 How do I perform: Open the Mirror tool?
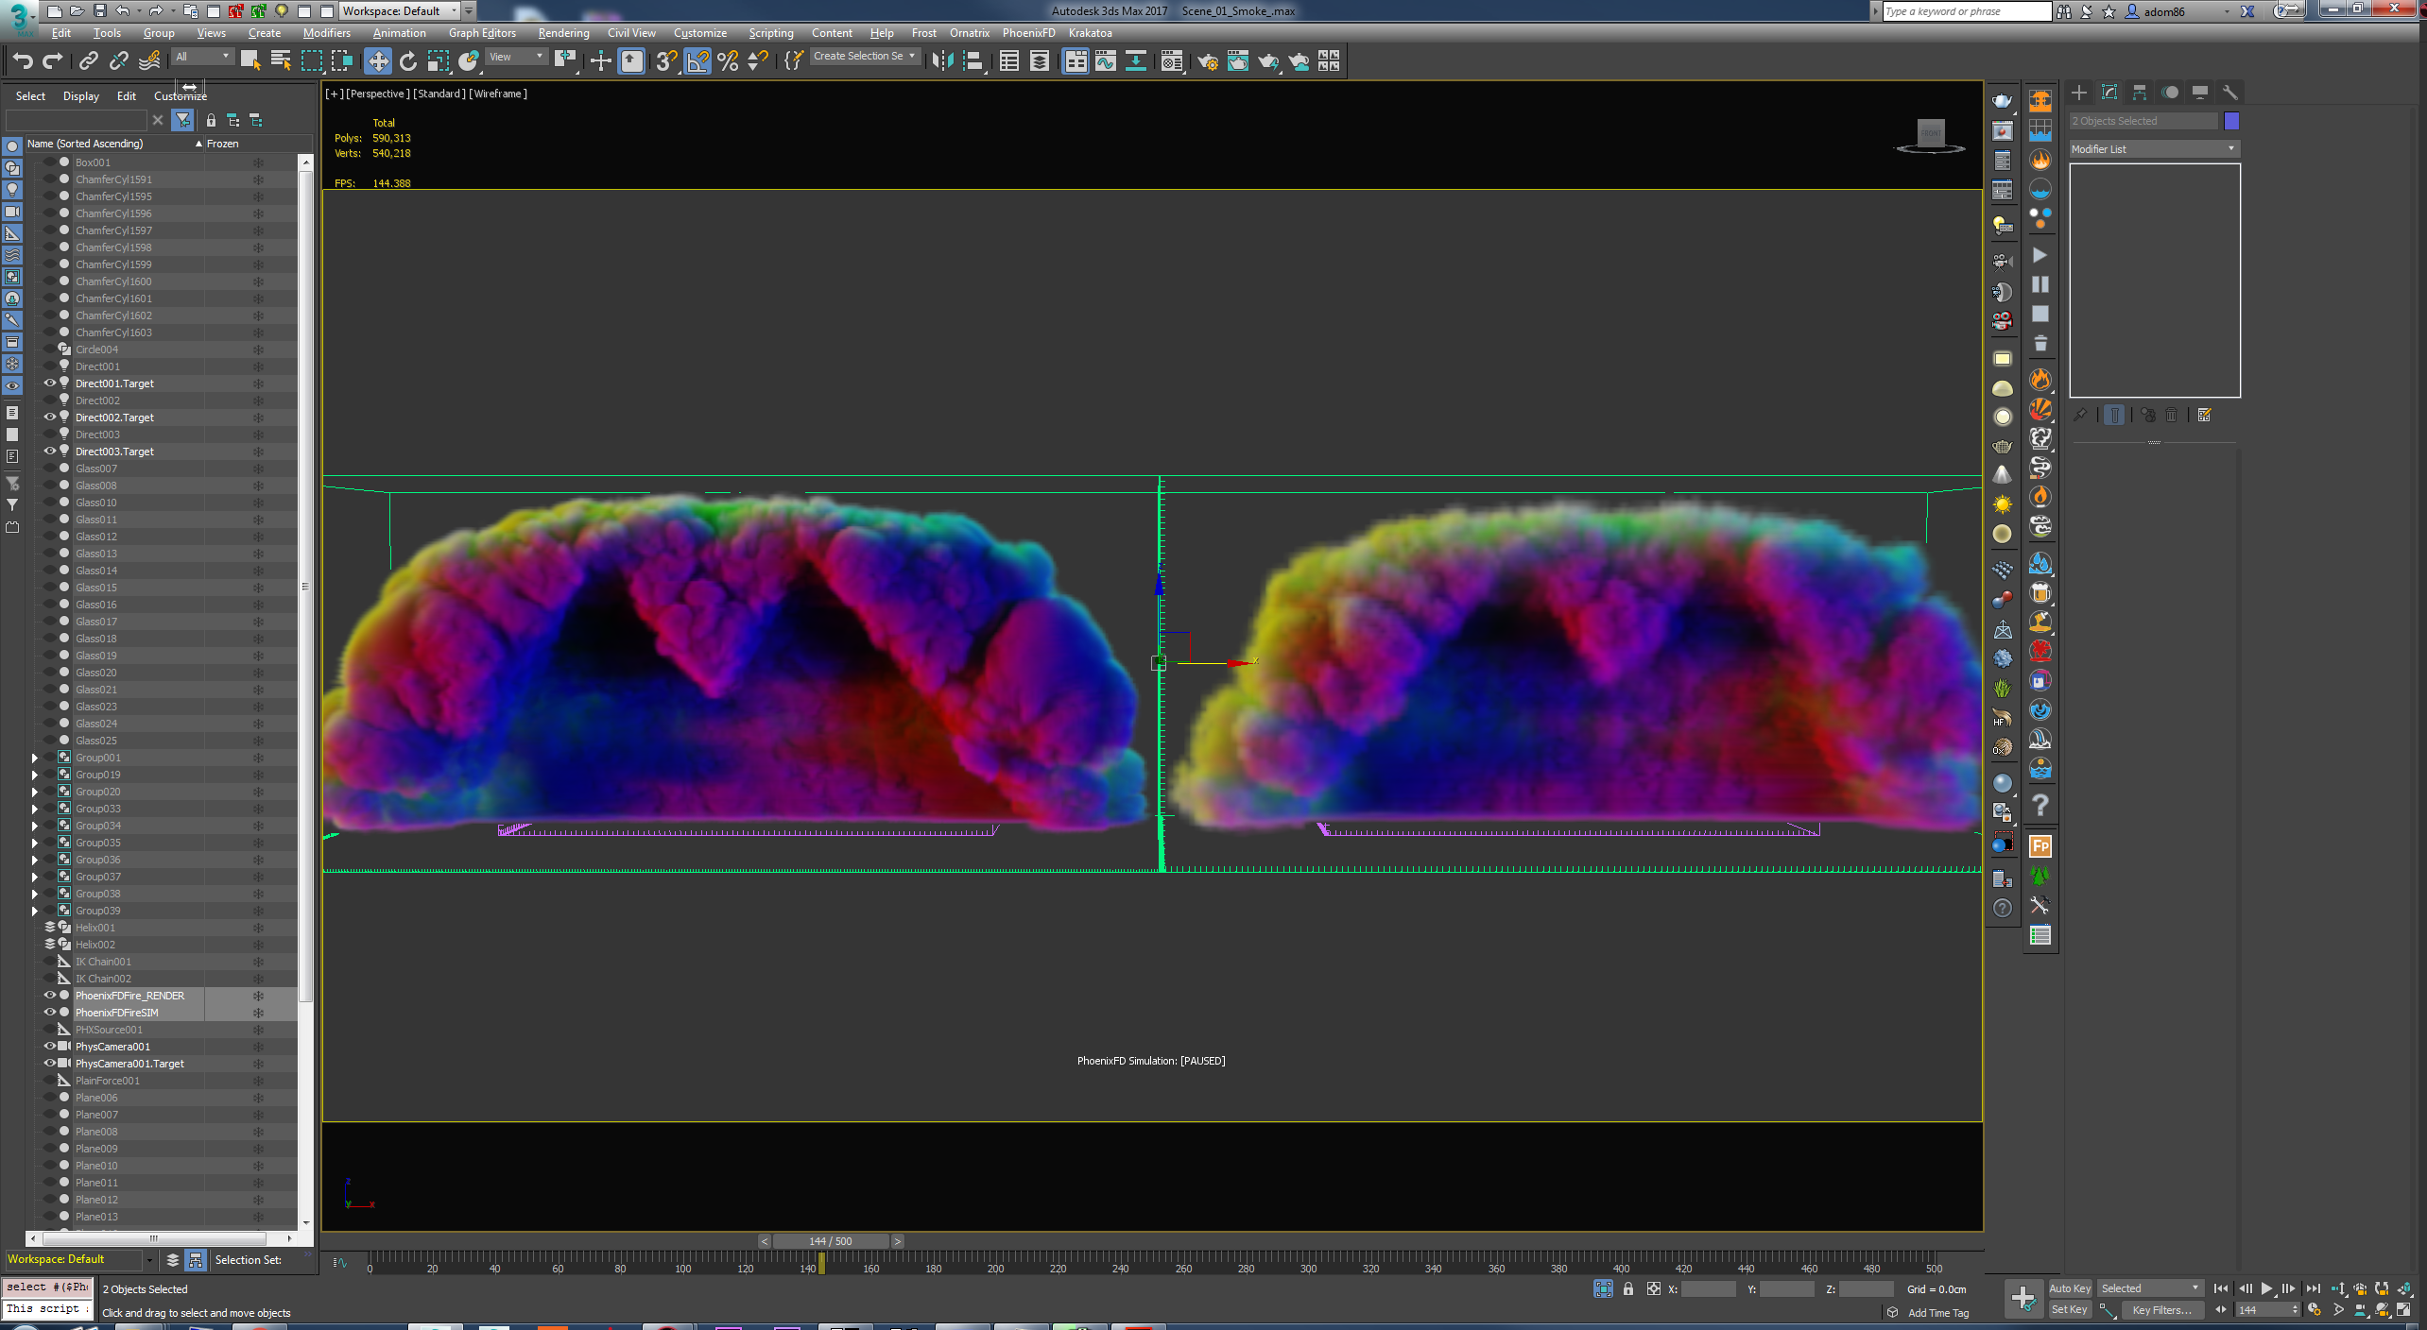(942, 61)
